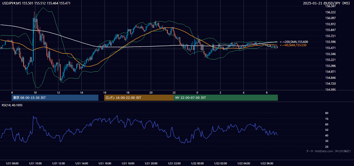Image resolution: width=354 pixels, height=166 pixels.
Task: Click the 1/22 00:00 time label
Action: pyautogui.click(x=197, y=164)
